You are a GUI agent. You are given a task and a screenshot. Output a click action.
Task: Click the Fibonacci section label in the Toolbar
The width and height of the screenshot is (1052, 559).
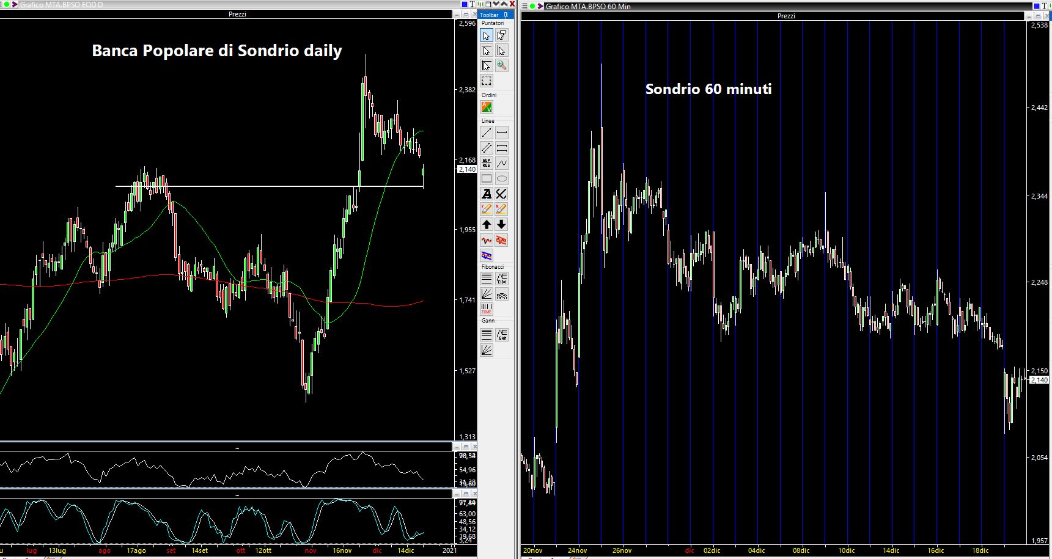pos(492,267)
